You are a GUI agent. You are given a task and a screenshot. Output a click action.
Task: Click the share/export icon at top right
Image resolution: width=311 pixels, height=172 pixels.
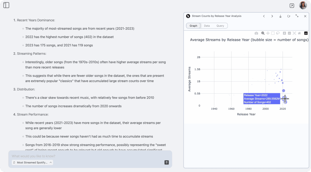coord(292,5)
